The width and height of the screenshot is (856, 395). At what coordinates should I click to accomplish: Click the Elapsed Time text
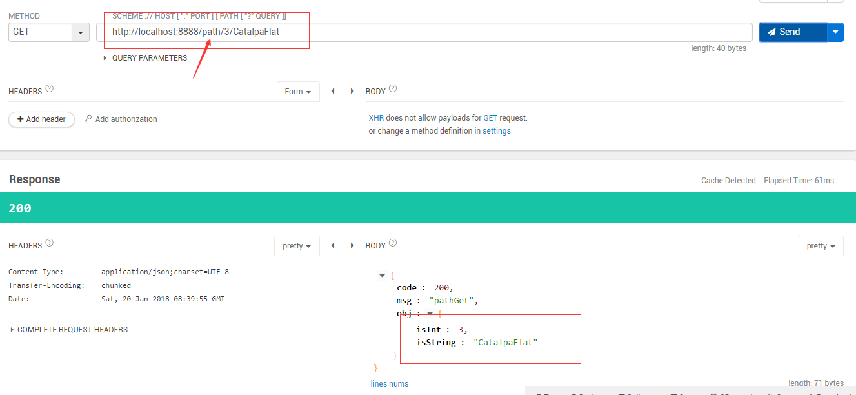(799, 181)
